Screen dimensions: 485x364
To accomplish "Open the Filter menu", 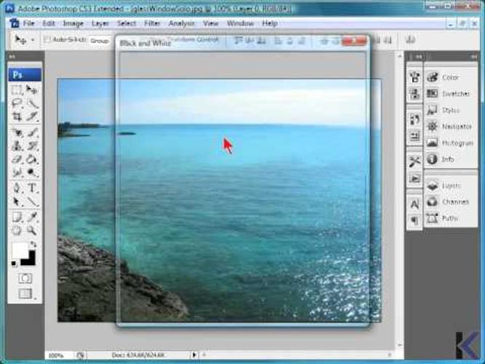I will coord(152,23).
